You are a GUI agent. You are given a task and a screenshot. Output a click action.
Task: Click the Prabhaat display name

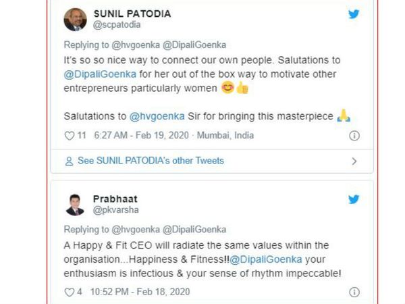coord(115,199)
